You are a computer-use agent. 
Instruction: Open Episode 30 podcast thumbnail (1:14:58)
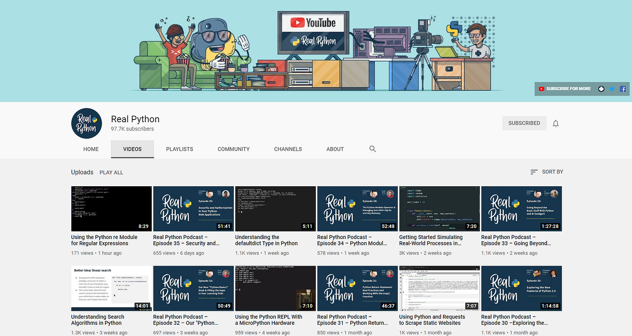(x=521, y=288)
